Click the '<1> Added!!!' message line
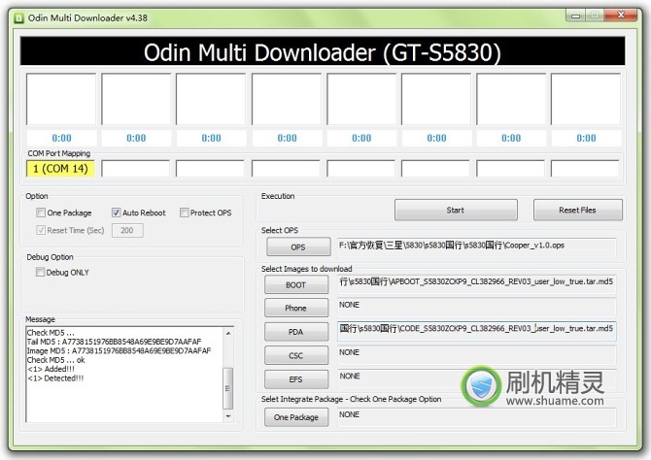651x460 pixels. [x=51, y=369]
